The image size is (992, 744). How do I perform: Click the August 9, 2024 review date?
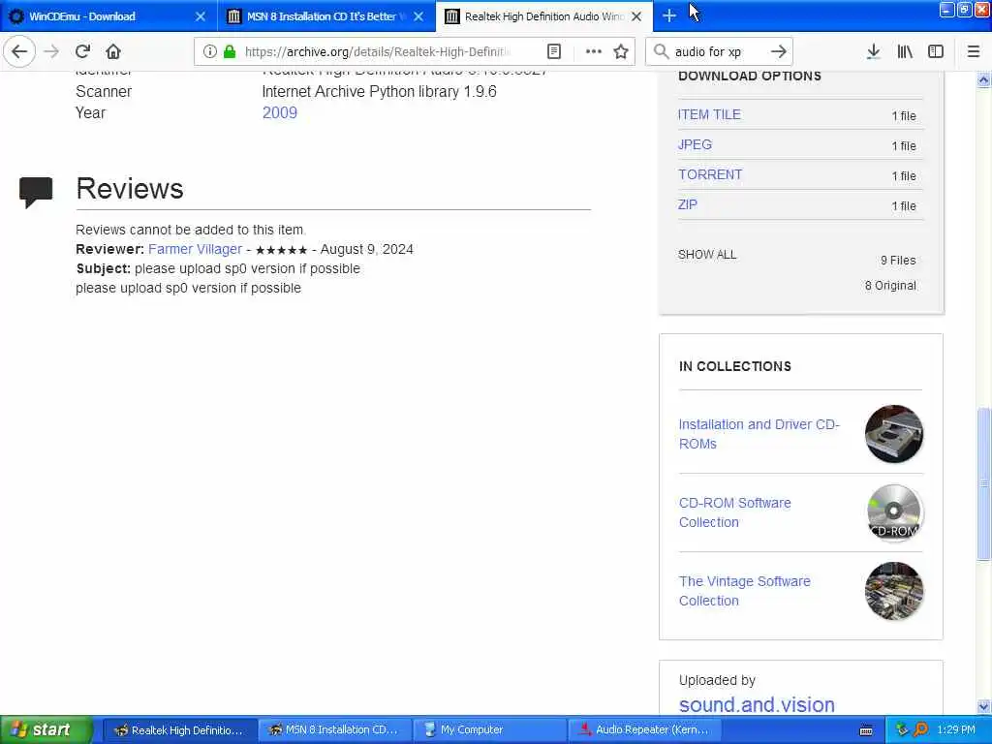click(366, 249)
